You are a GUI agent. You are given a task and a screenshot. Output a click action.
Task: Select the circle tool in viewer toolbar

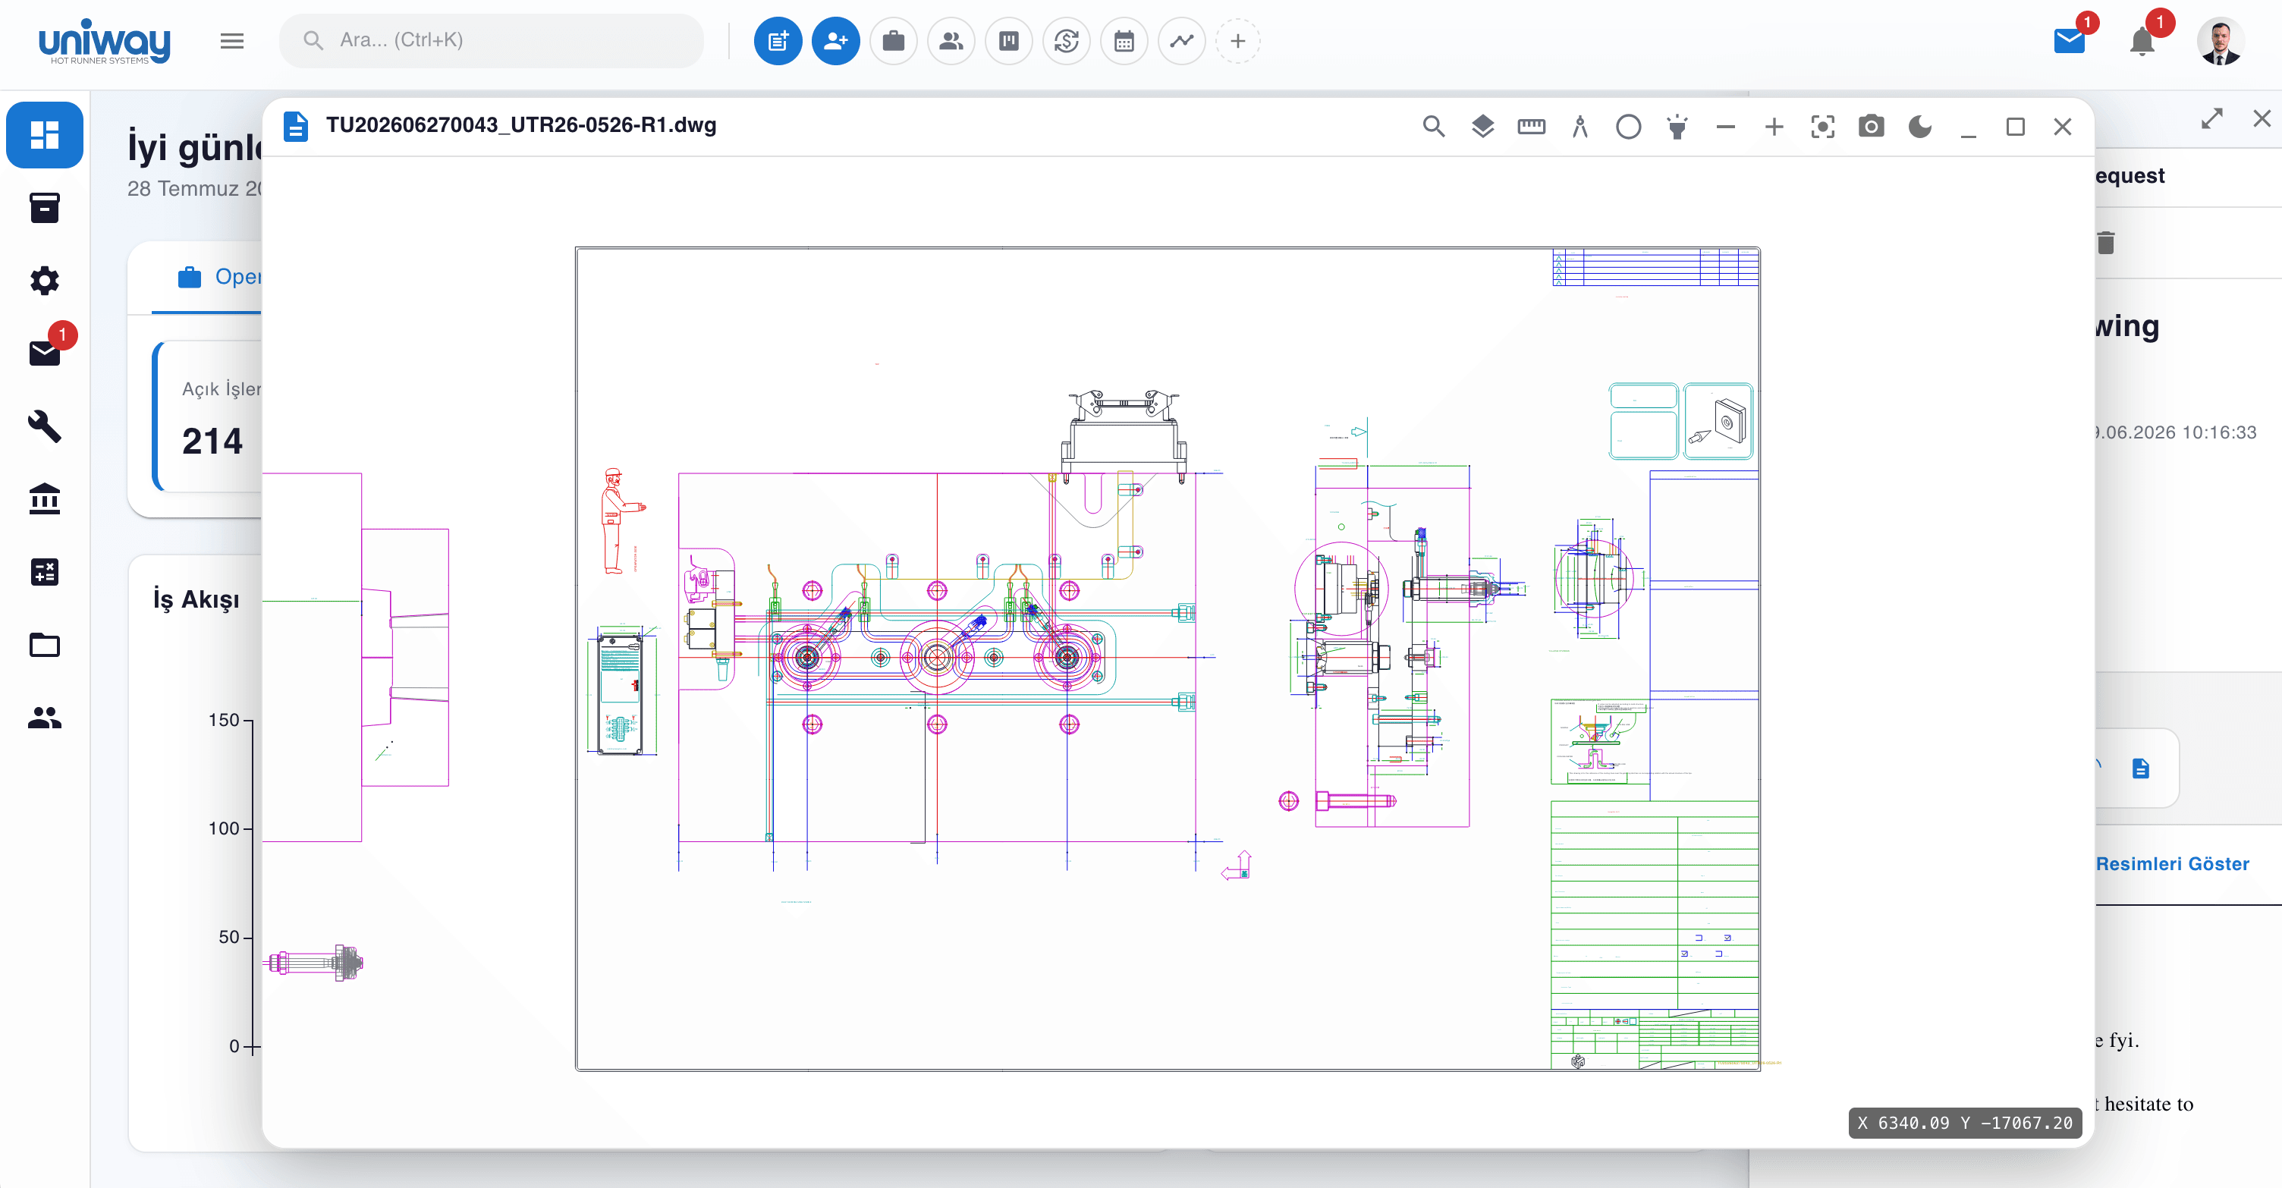click(1628, 127)
